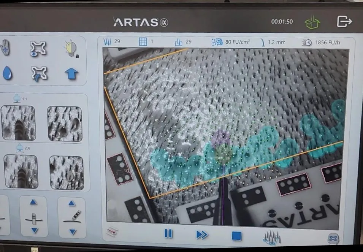Select the tensioner frame with curved arrow
This screenshot has height=252, width=363.
(39, 74)
